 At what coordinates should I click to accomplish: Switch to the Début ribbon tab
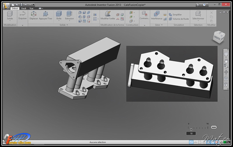(x=15, y=8)
